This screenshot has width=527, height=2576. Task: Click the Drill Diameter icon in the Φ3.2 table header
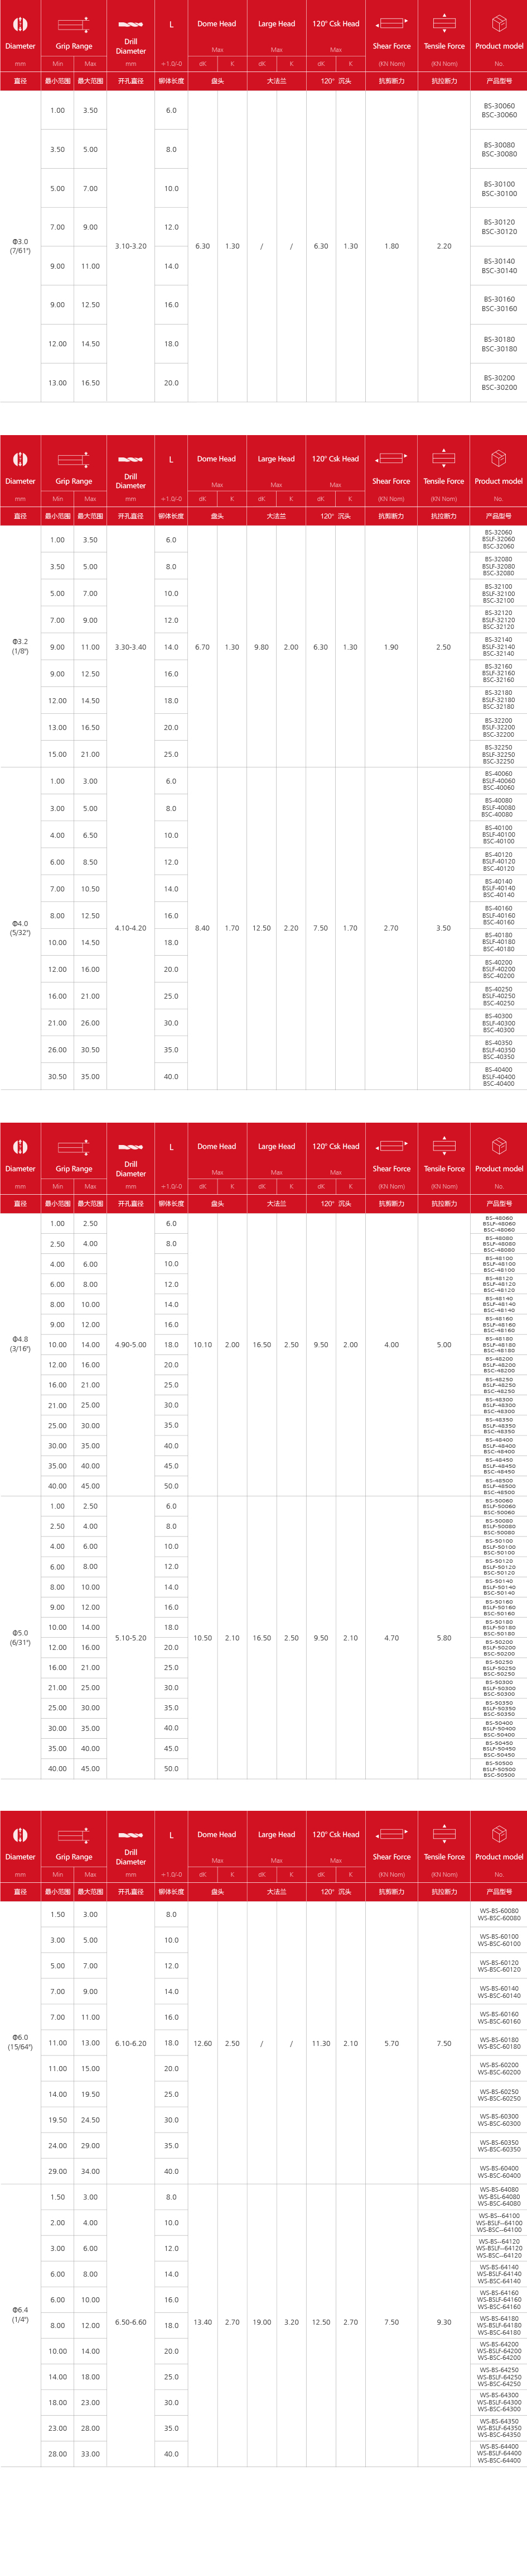(130, 459)
